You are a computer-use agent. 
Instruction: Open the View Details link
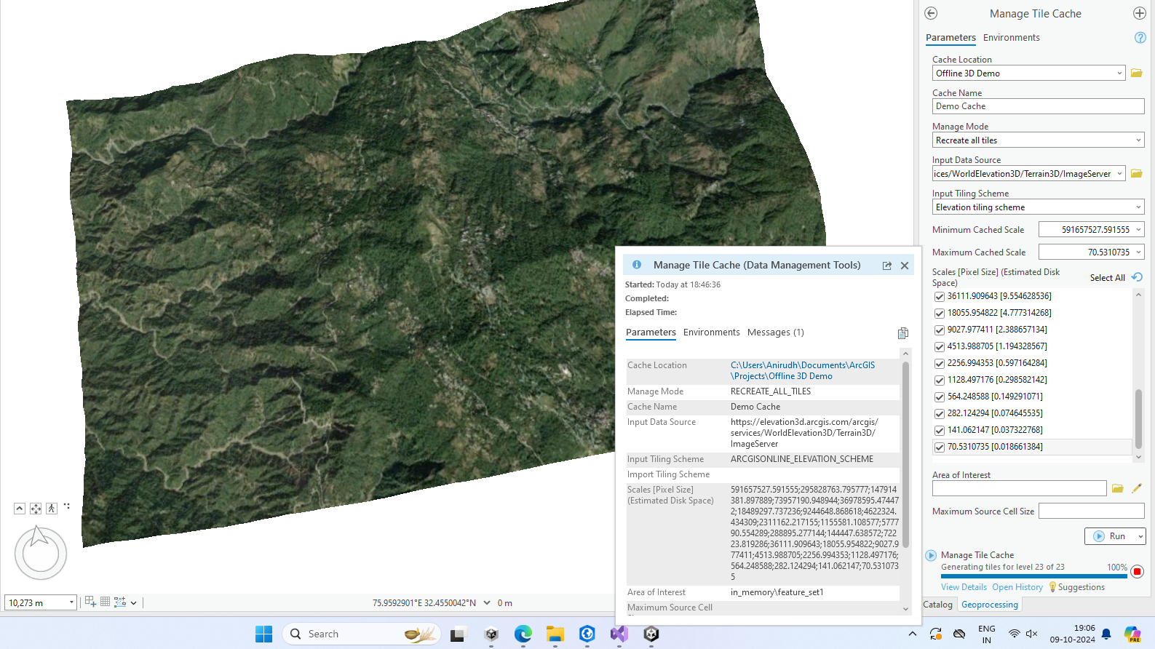click(964, 587)
